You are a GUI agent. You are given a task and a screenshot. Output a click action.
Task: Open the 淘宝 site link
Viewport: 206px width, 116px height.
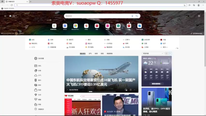point(69,43)
